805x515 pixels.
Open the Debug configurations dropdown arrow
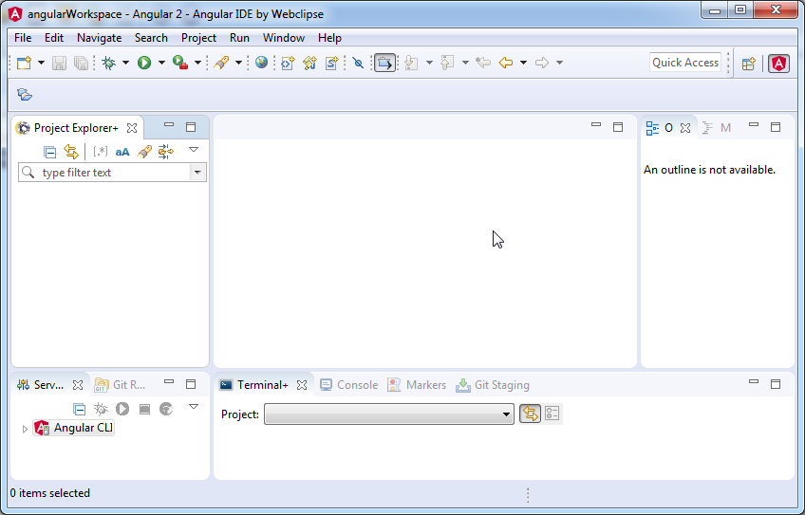pos(125,63)
